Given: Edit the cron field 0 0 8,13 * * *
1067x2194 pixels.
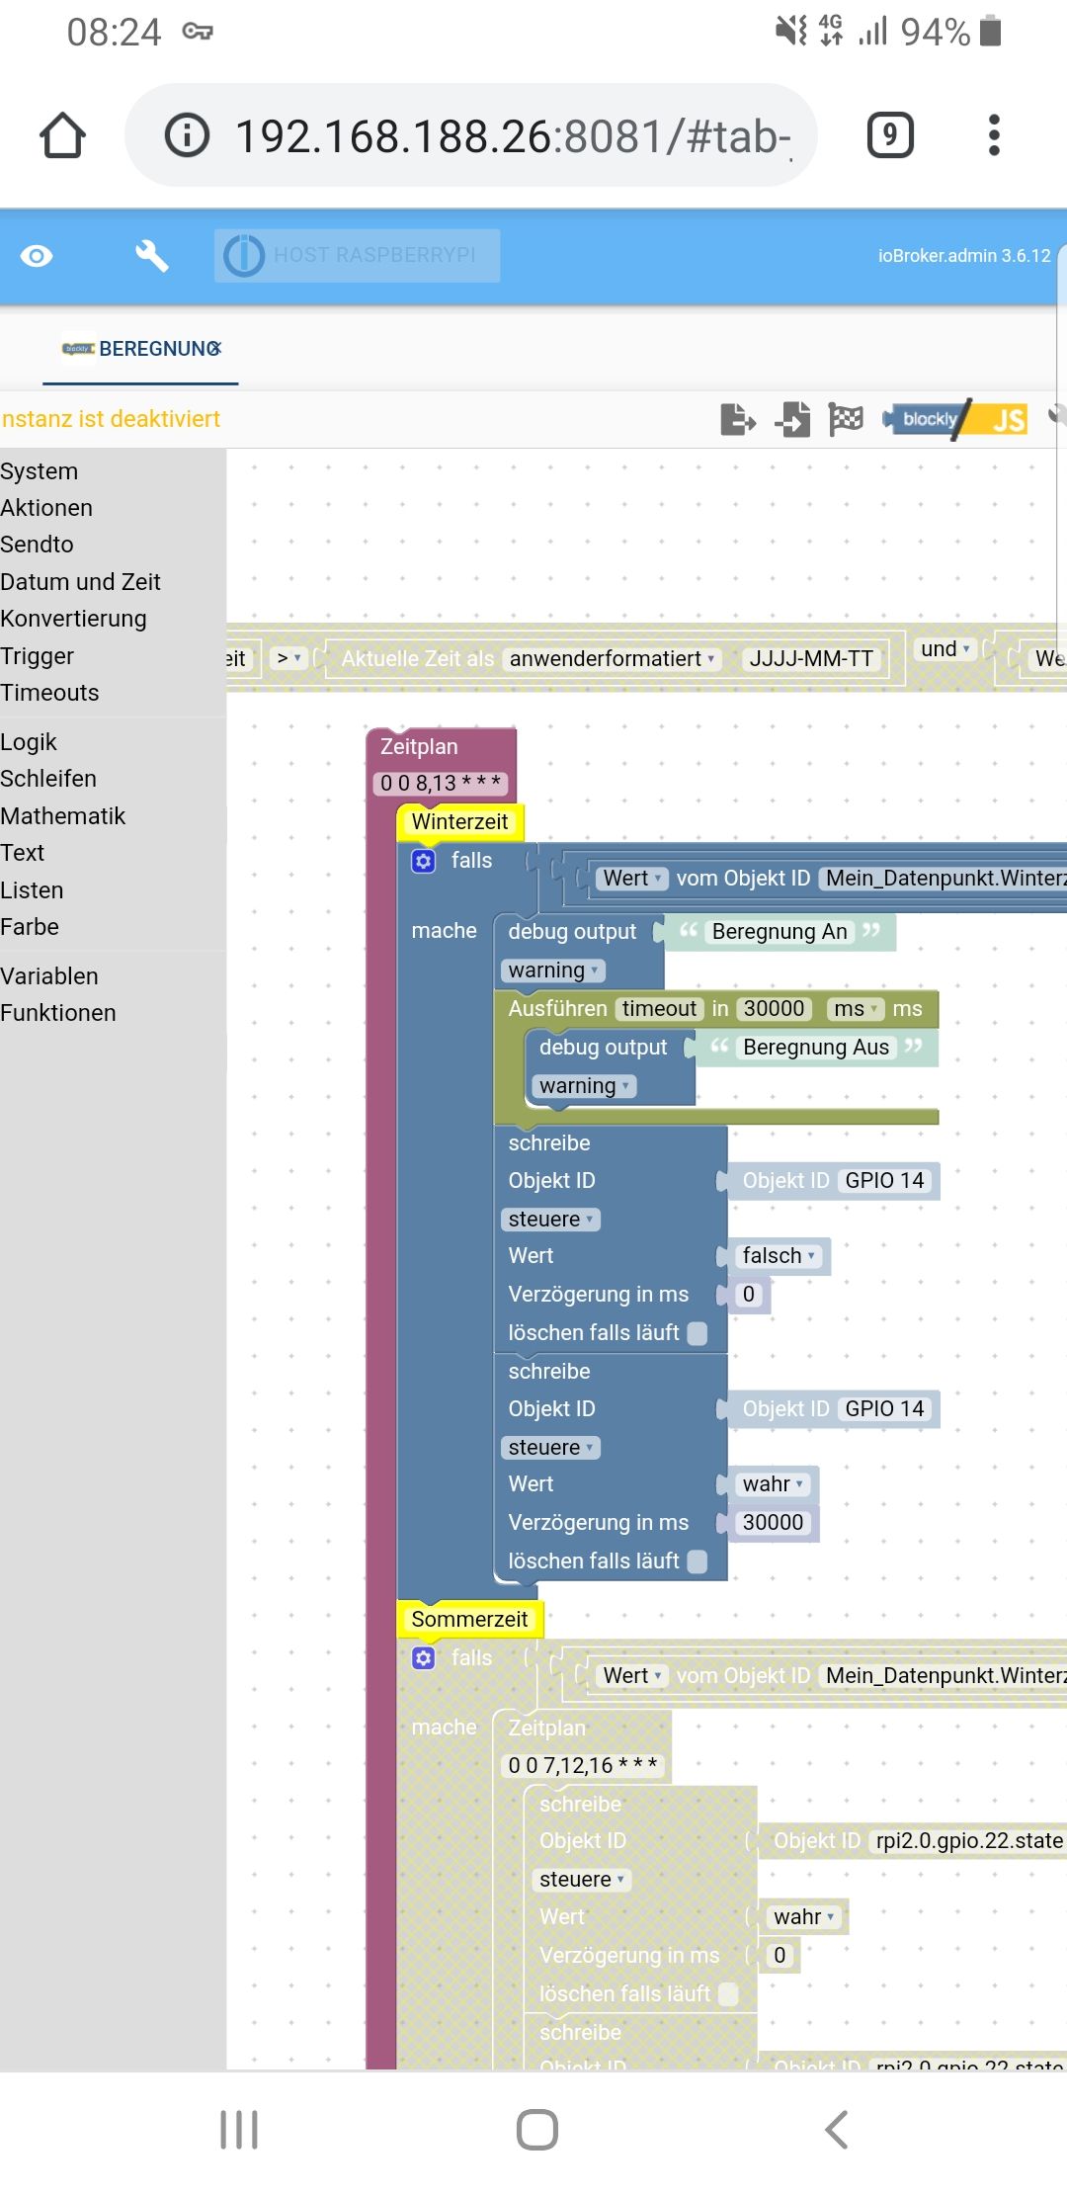Looking at the screenshot, I should point(441,783).
